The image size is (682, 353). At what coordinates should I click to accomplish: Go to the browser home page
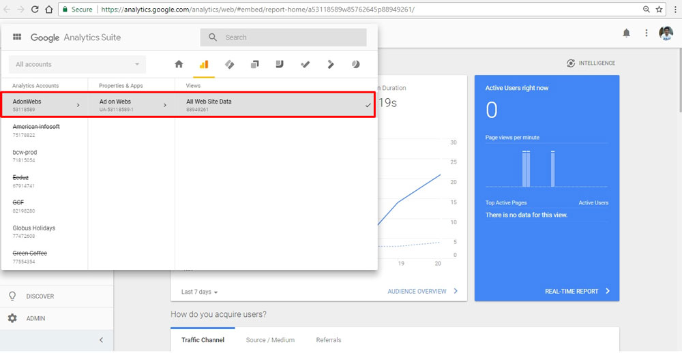[x=49, y=9]
